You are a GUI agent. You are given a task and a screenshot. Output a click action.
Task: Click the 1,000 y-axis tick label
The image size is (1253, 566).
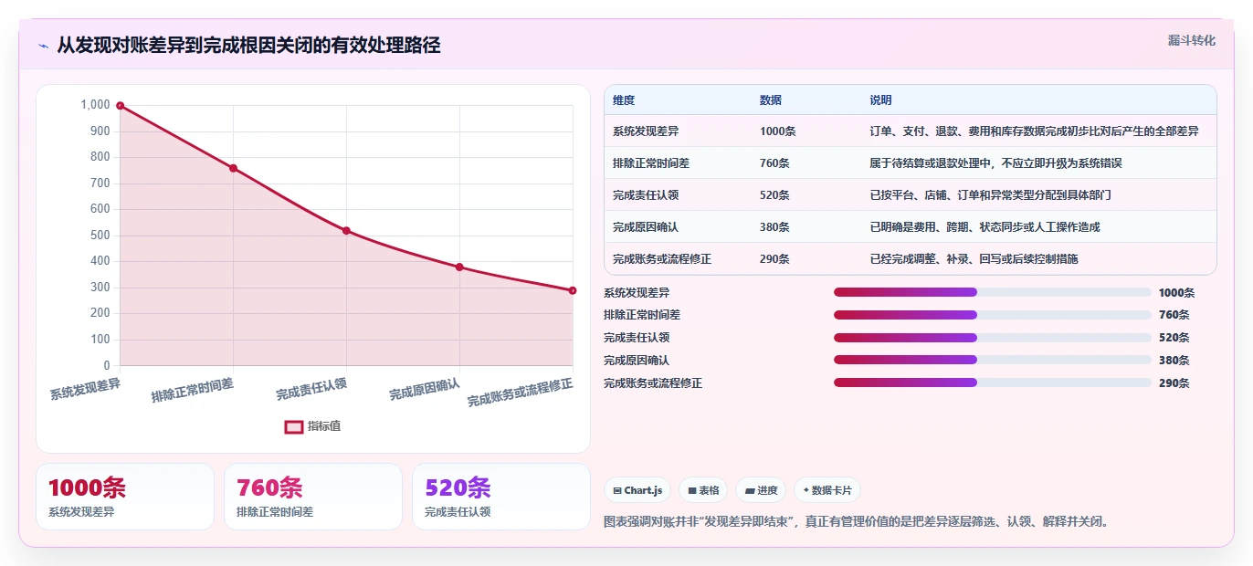click(95, 105)
